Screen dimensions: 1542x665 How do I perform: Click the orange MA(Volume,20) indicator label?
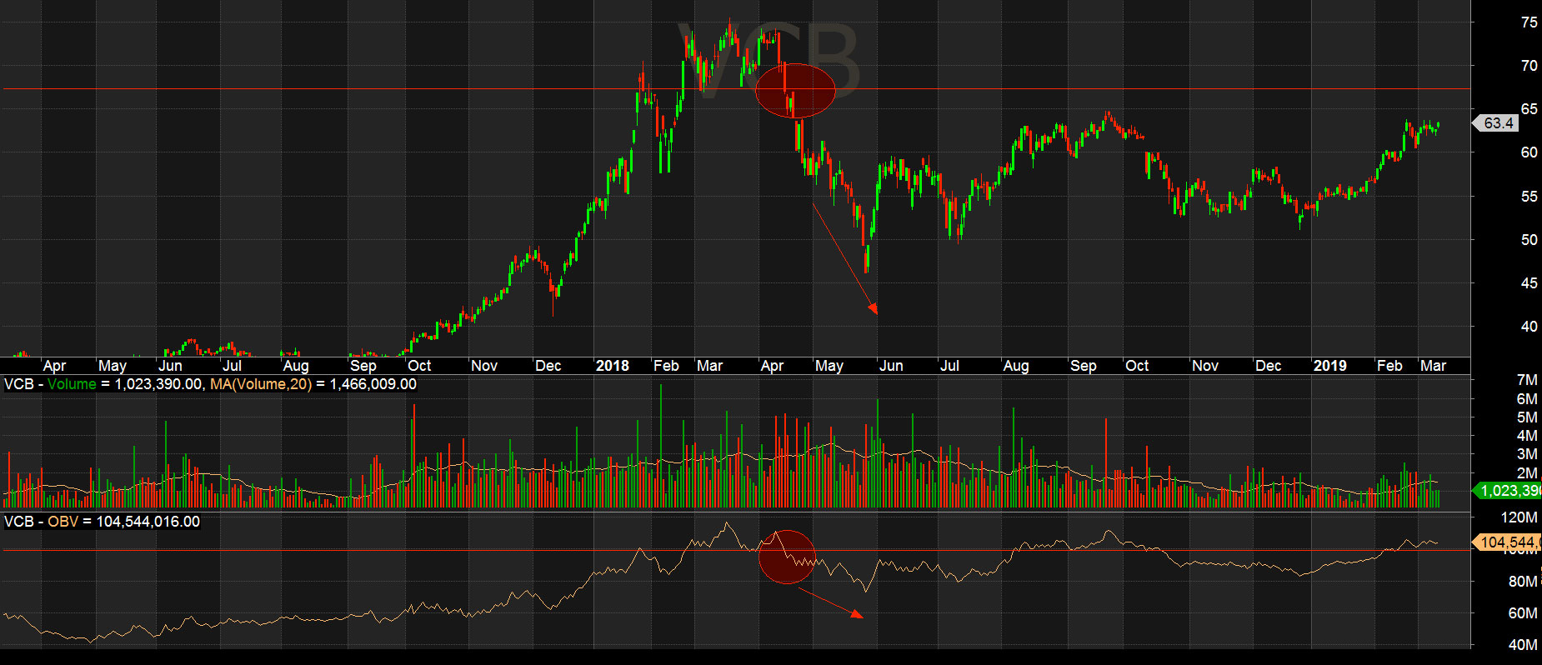pyautogui.click(x=261, y=384)
